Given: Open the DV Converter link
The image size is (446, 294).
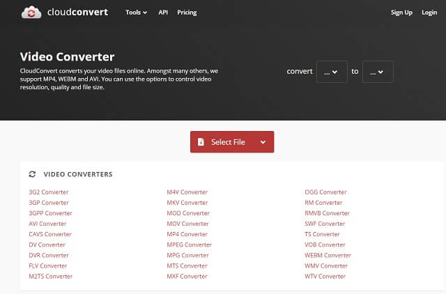Looking at the screenshot, I should [x=47, y=245].
